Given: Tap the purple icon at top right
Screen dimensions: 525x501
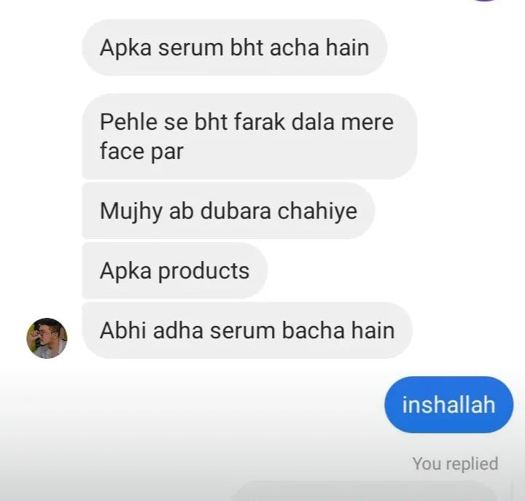Looking at the screenshot, I should (x=485, y=1).
